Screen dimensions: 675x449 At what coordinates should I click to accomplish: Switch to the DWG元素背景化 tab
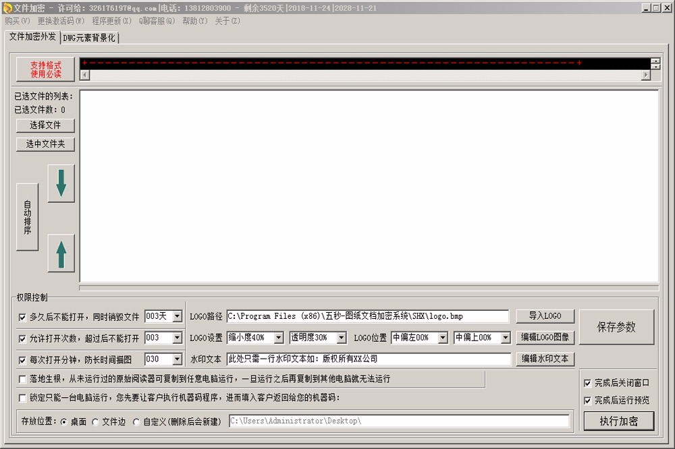90,38
